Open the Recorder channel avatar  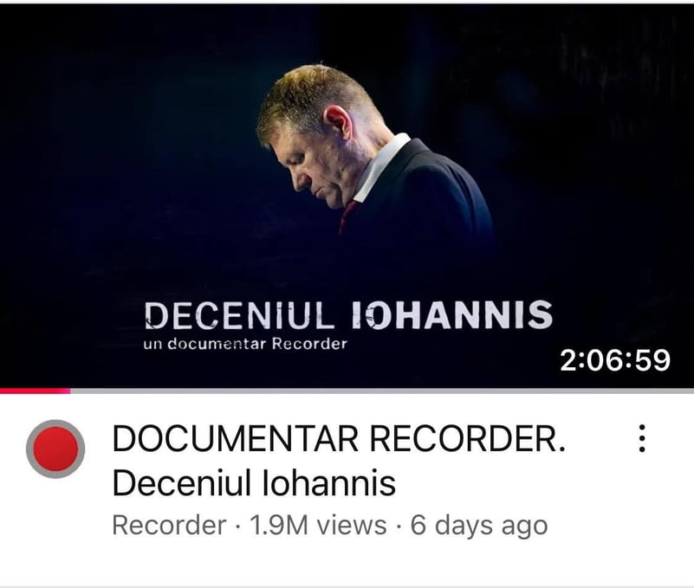coord(55,449)
